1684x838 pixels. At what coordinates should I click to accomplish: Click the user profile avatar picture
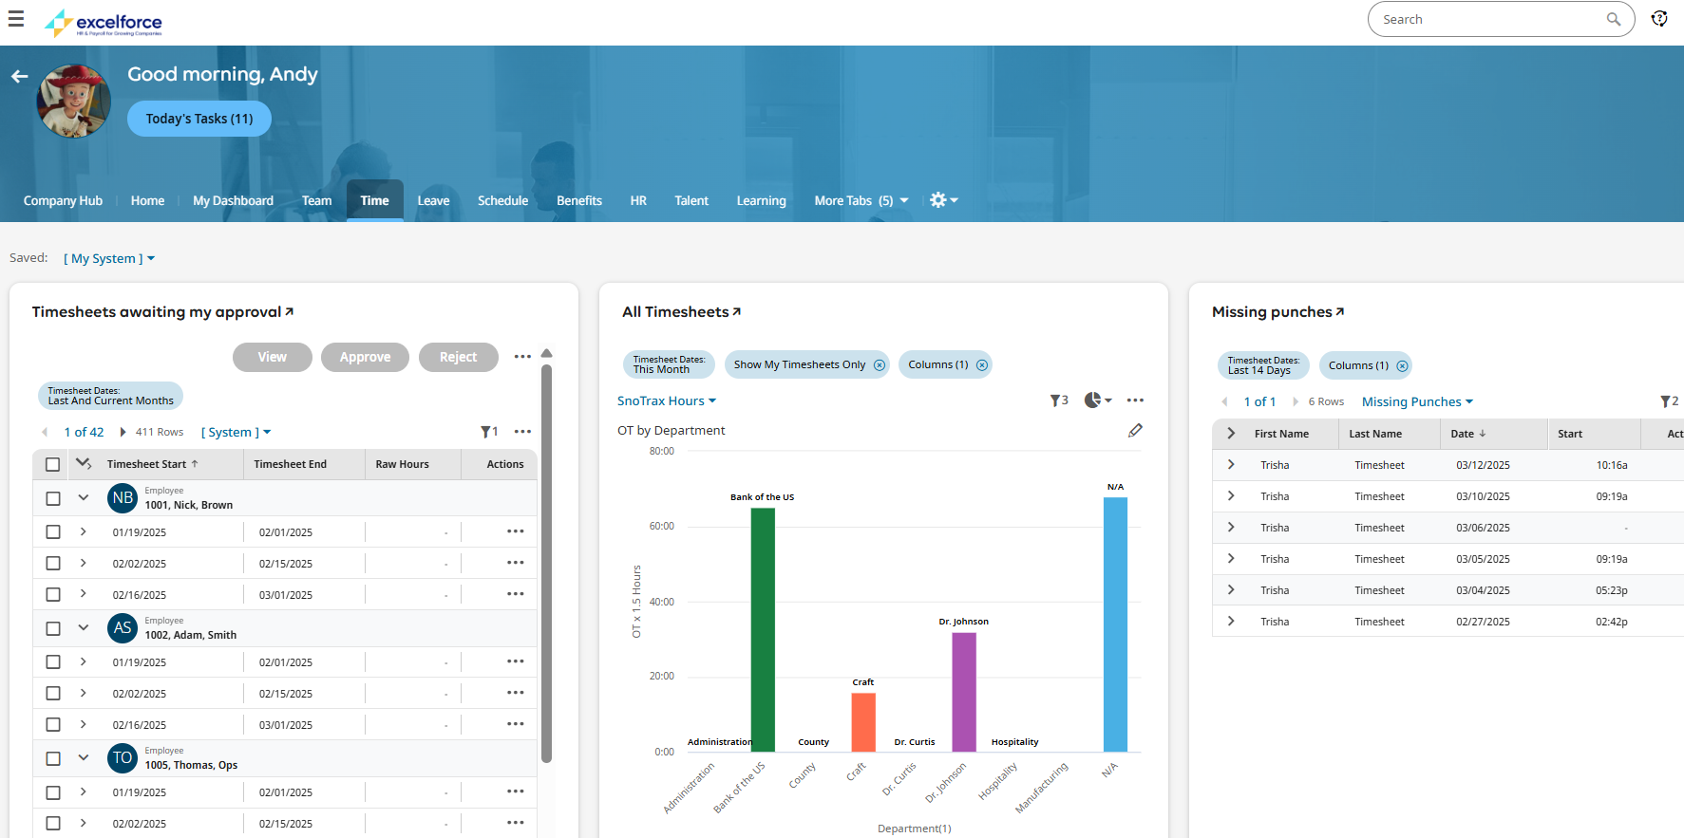(73, 101)
